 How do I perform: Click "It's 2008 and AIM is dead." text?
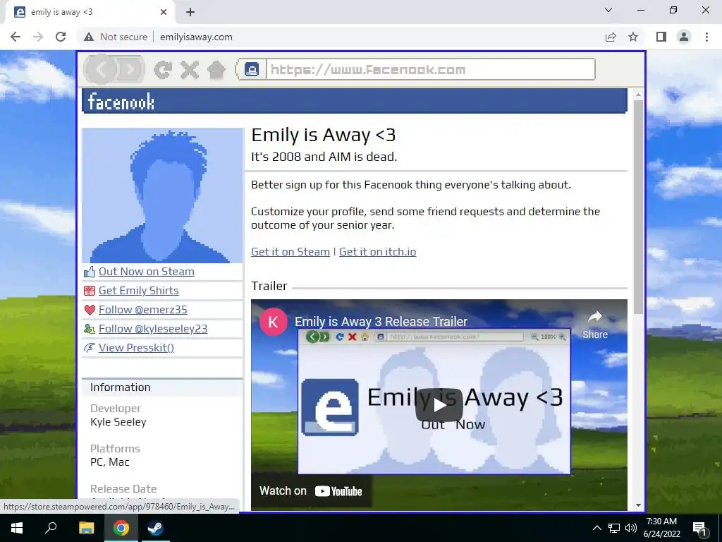pos(324,157)
